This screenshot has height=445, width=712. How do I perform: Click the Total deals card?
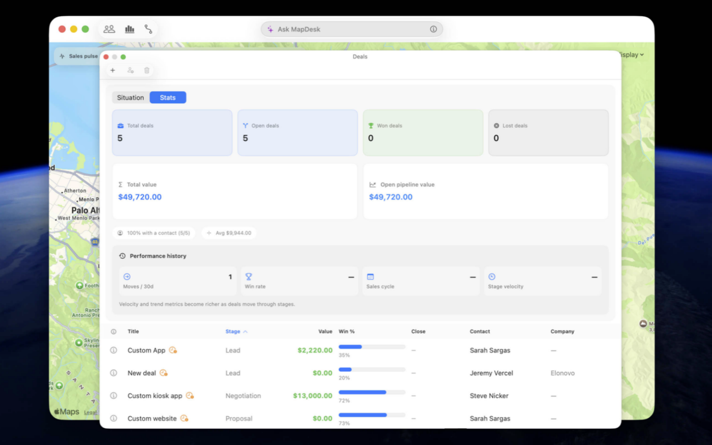(172, 133)
